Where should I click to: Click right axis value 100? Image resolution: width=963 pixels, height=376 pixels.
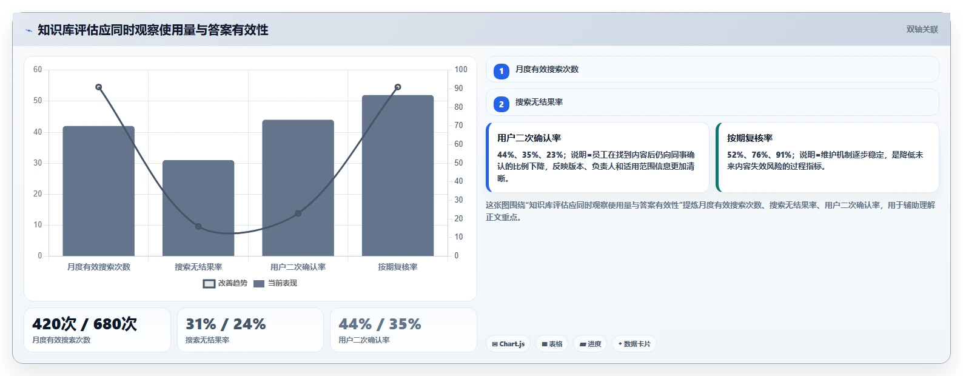[461, 70]
